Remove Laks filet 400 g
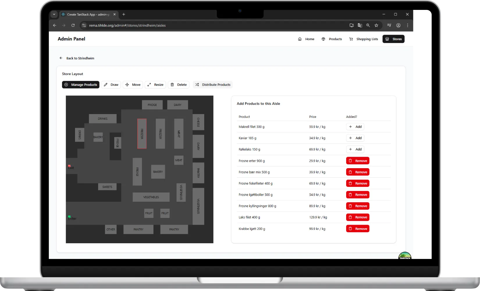480x291 pixels. coord(358,217)
